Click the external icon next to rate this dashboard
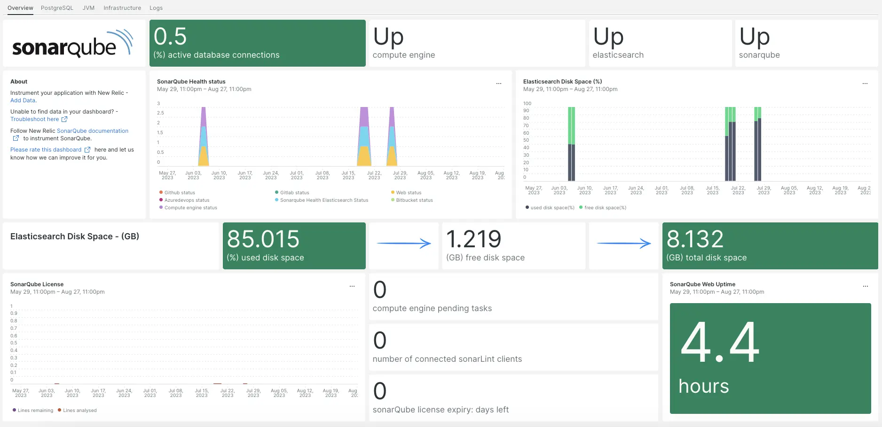This screenshot has height=427, width=882. click(x=87, y=150)
